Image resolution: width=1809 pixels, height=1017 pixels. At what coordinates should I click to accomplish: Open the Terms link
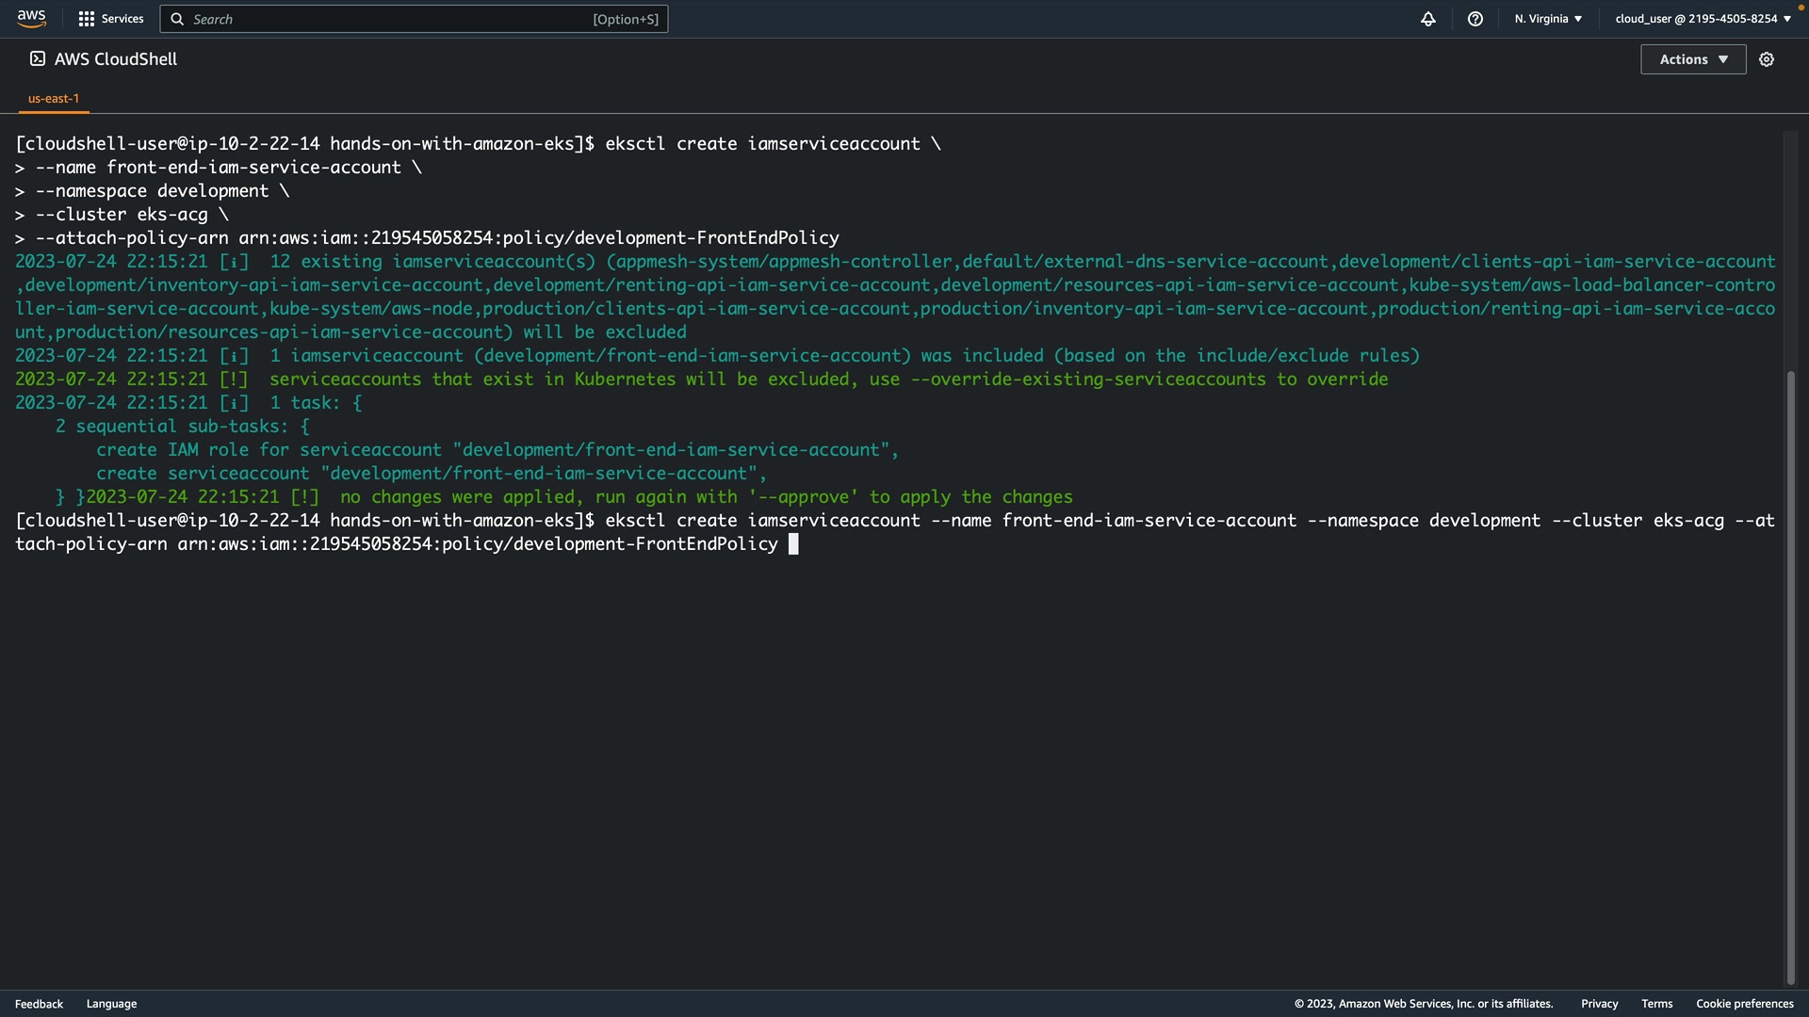tap(1656, 1004)
